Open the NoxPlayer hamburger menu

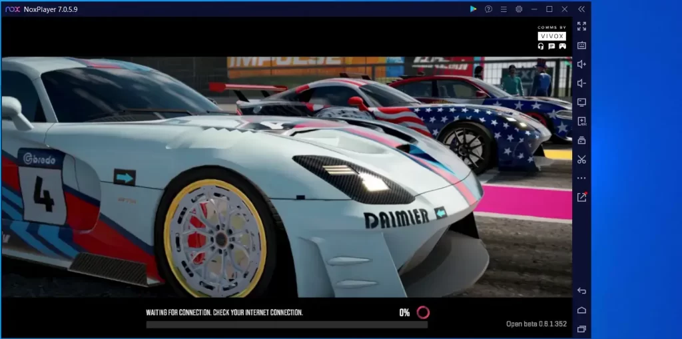tap(504, 9)
